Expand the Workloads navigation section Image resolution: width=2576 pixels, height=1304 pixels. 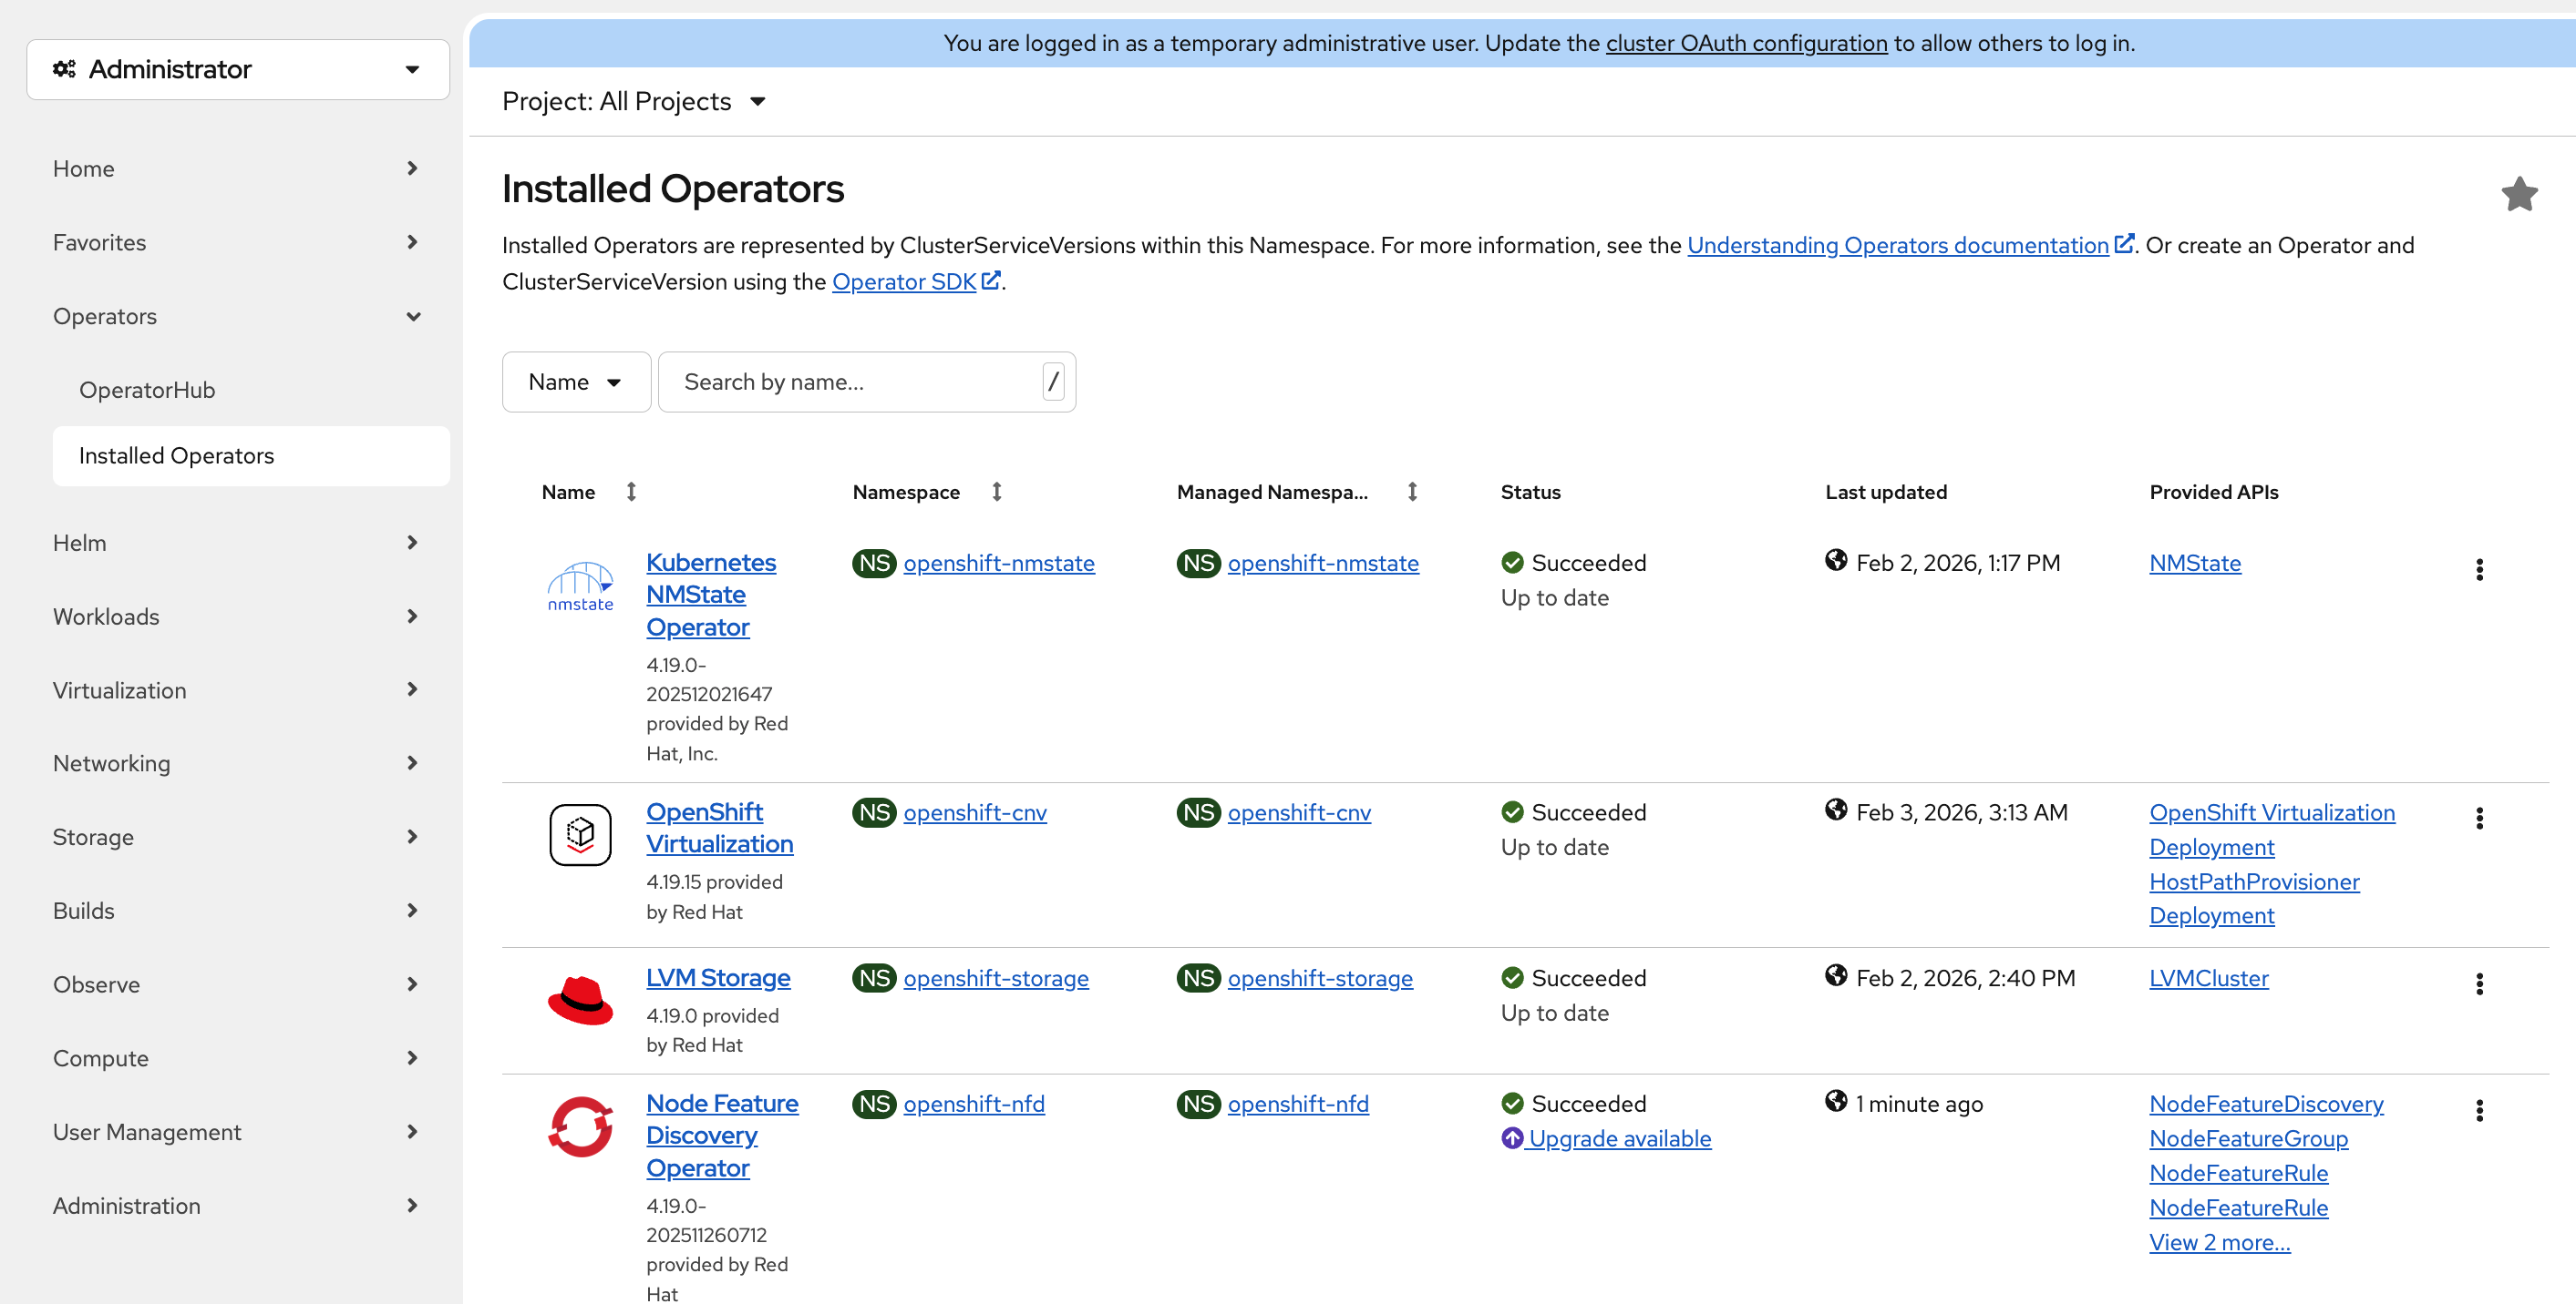[x=238, y=616]
